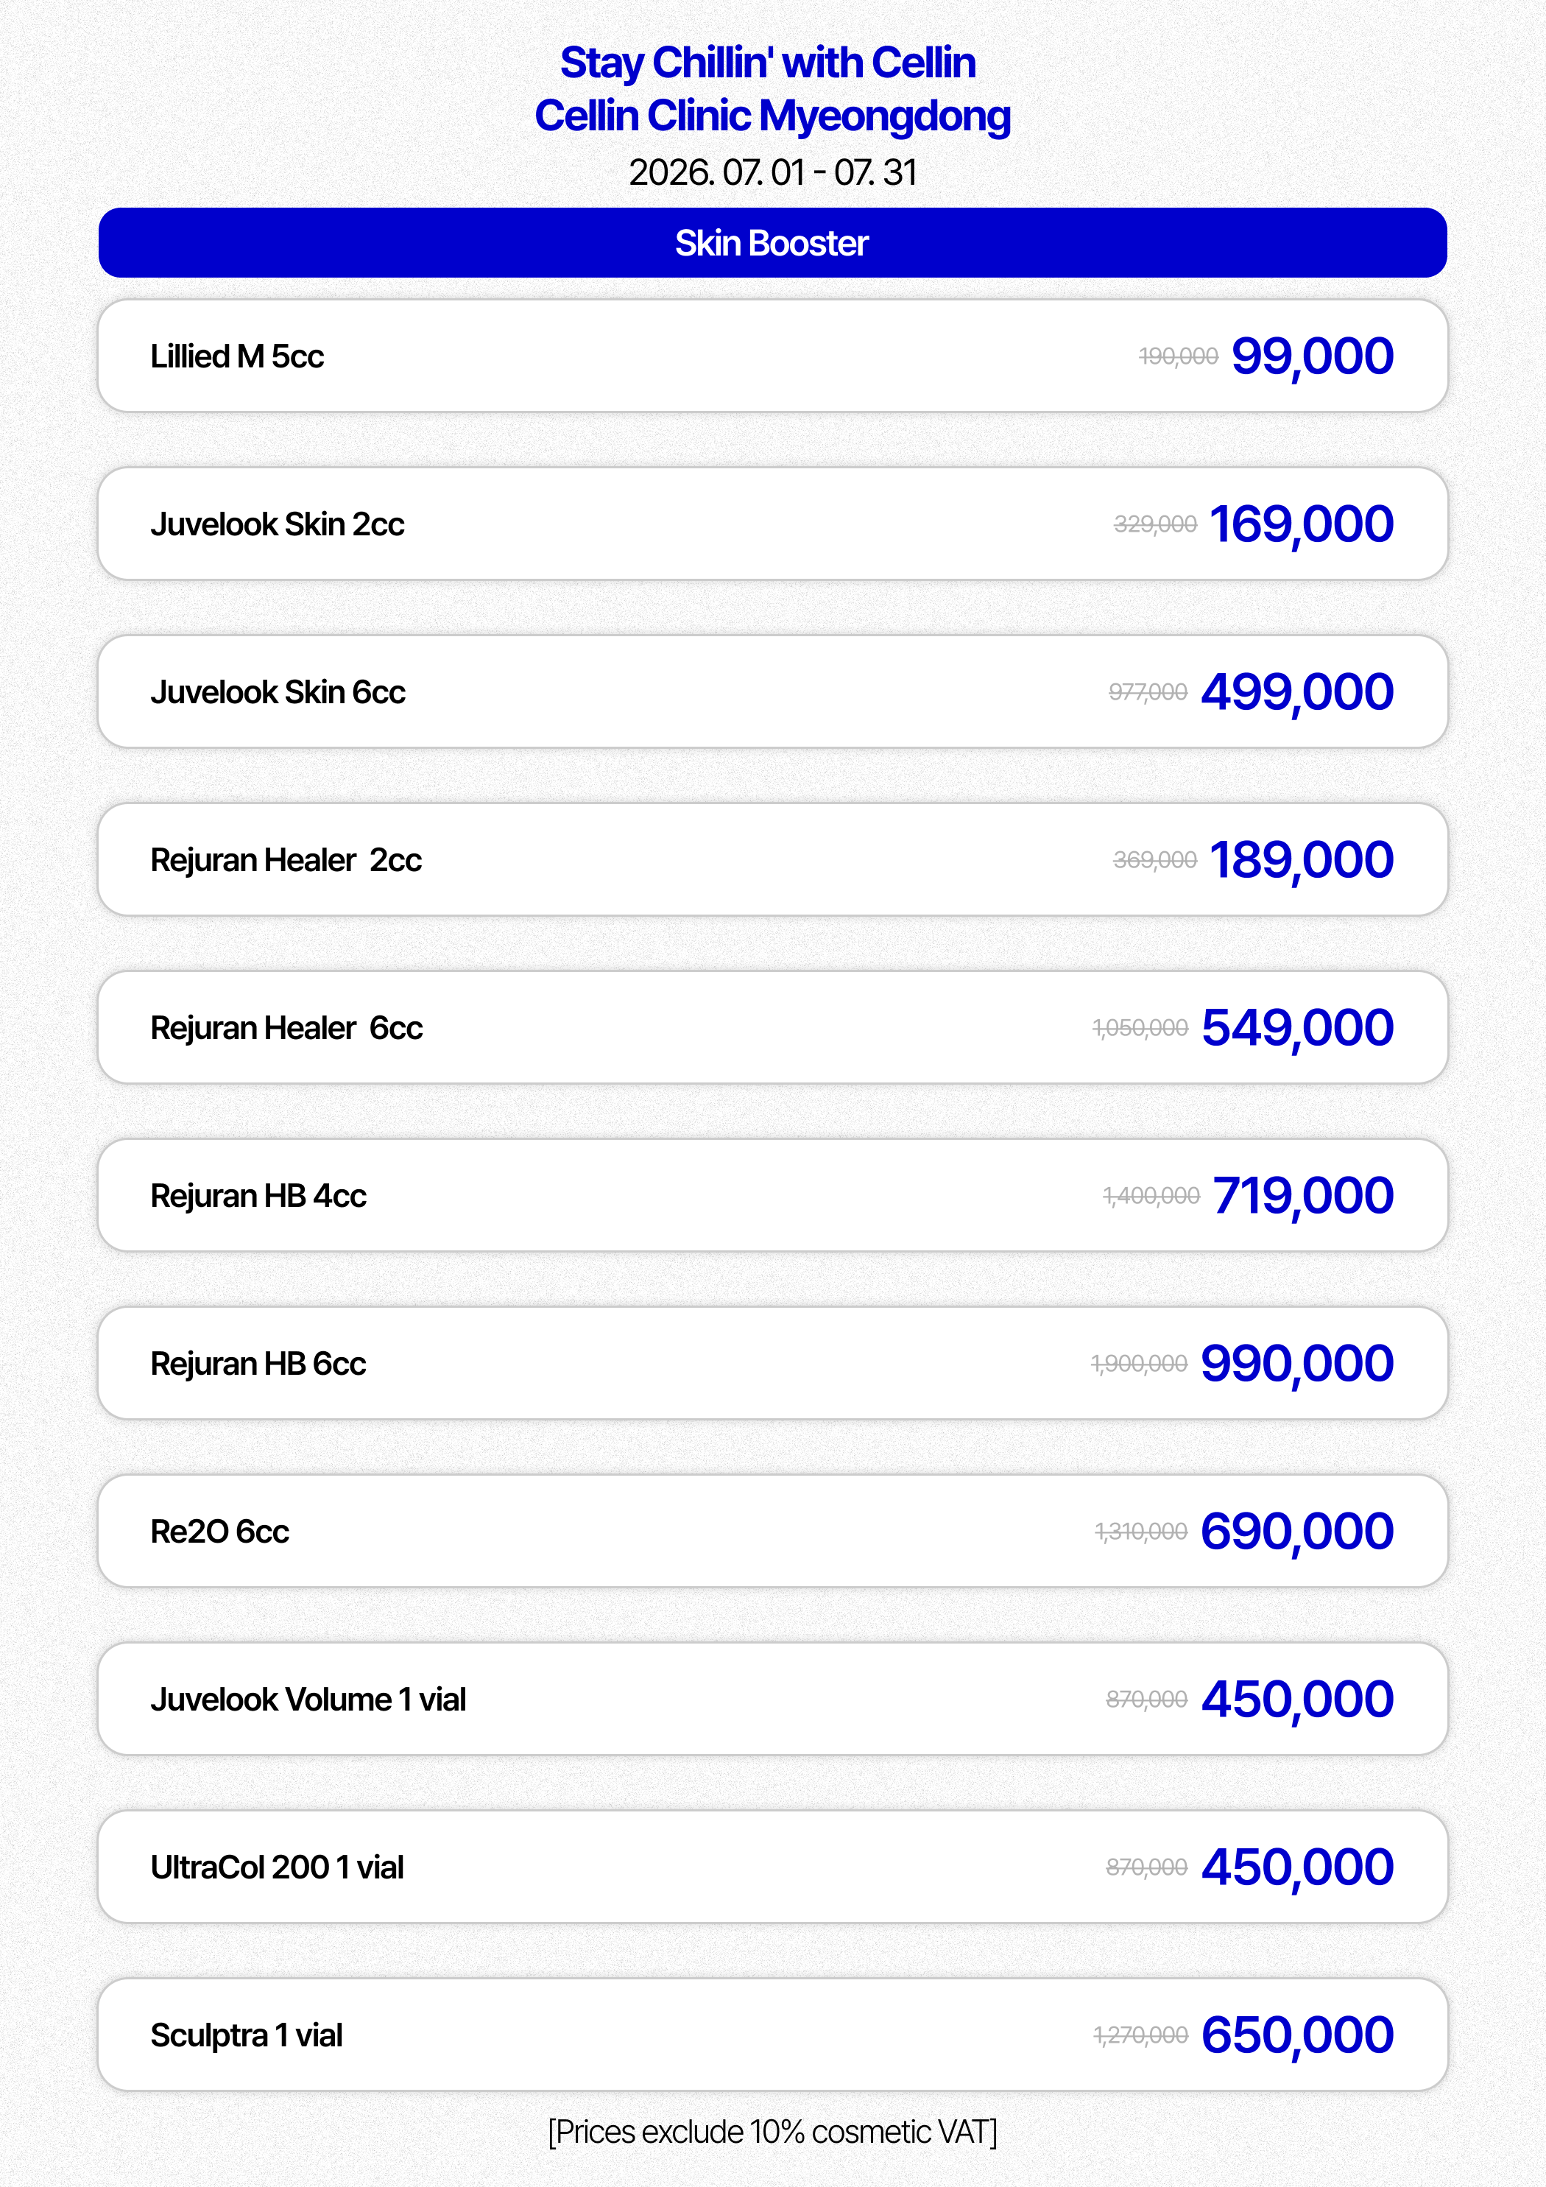Open the Rejuran Healer 6cc card
Image resolution: width=1546 pixels, height=2187 pixels.
pos(772,1028)
